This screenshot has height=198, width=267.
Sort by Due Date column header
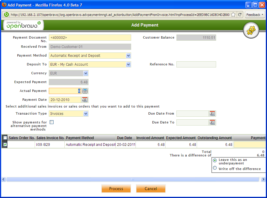click(x=124, y=138)
